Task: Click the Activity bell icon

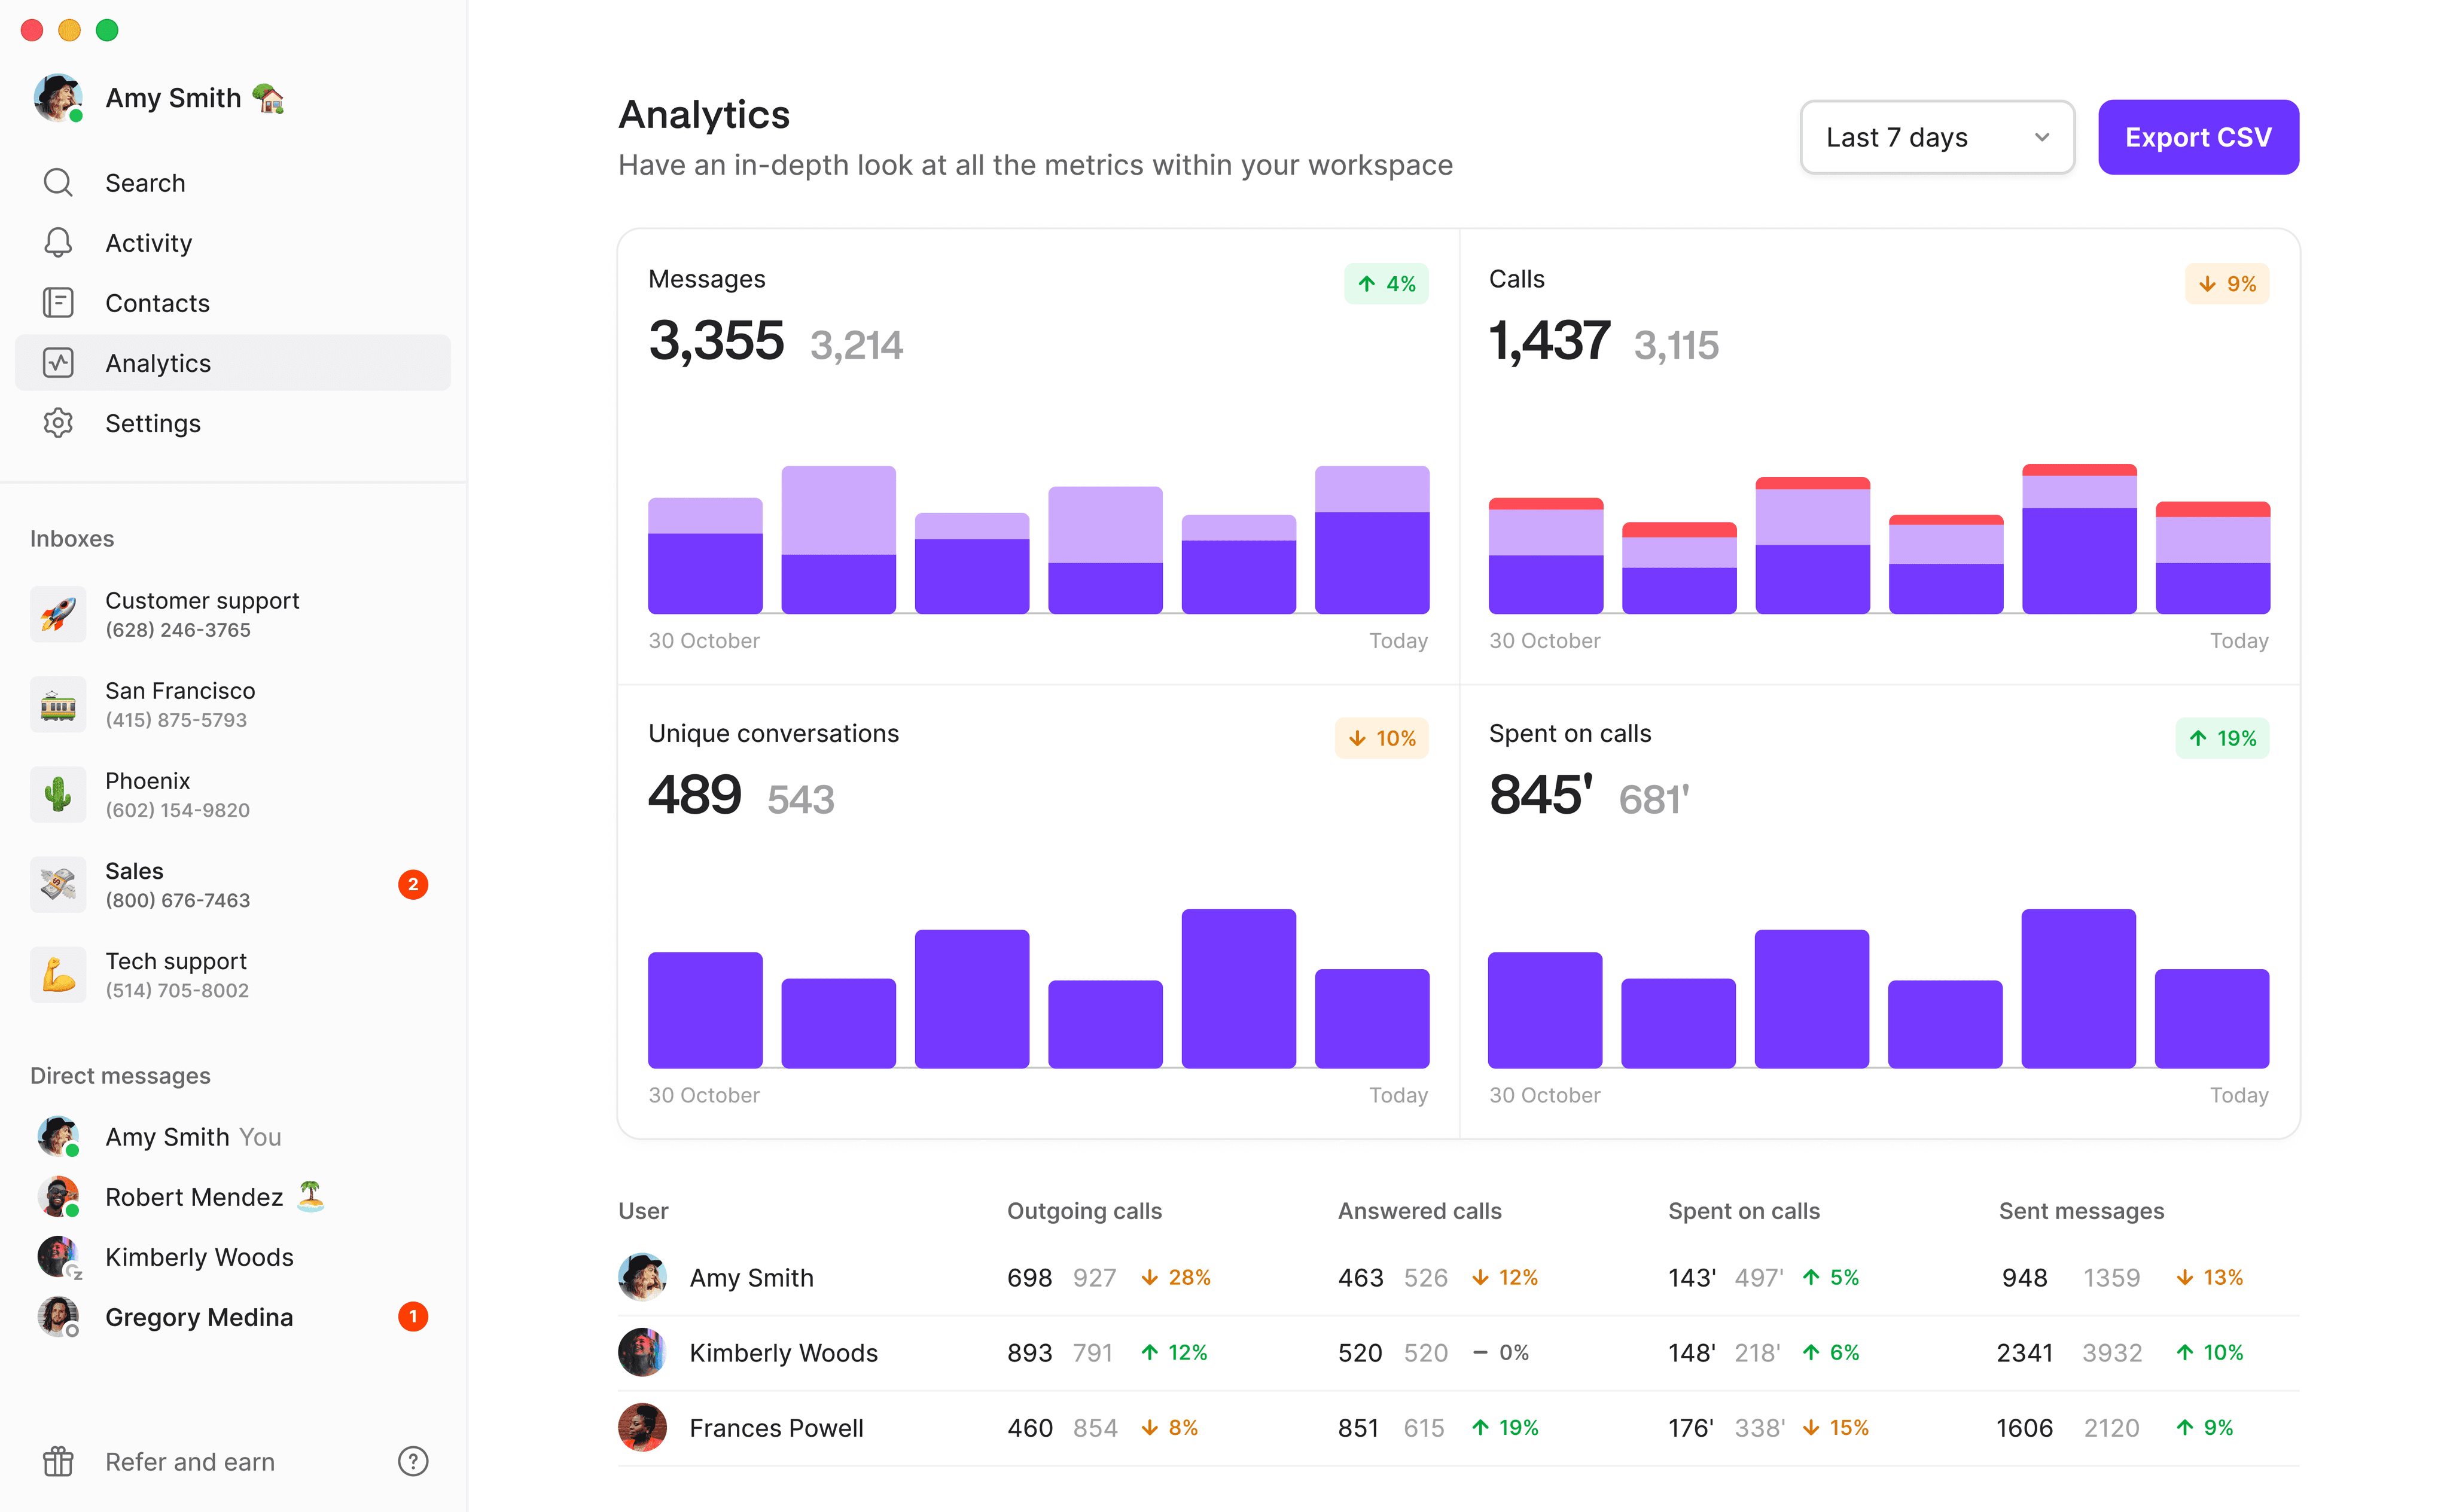Action: coord(58,243)
